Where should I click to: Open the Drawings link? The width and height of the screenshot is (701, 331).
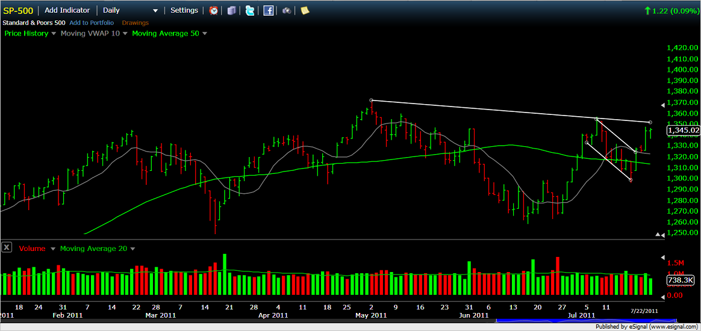pos(136,22)
